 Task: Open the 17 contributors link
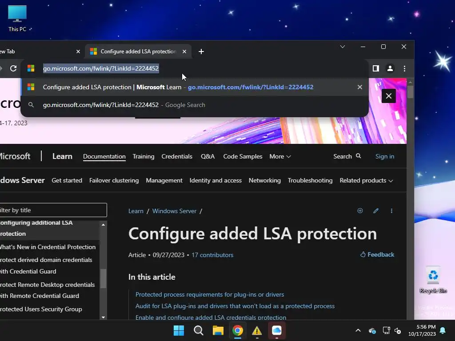point(212,255)
